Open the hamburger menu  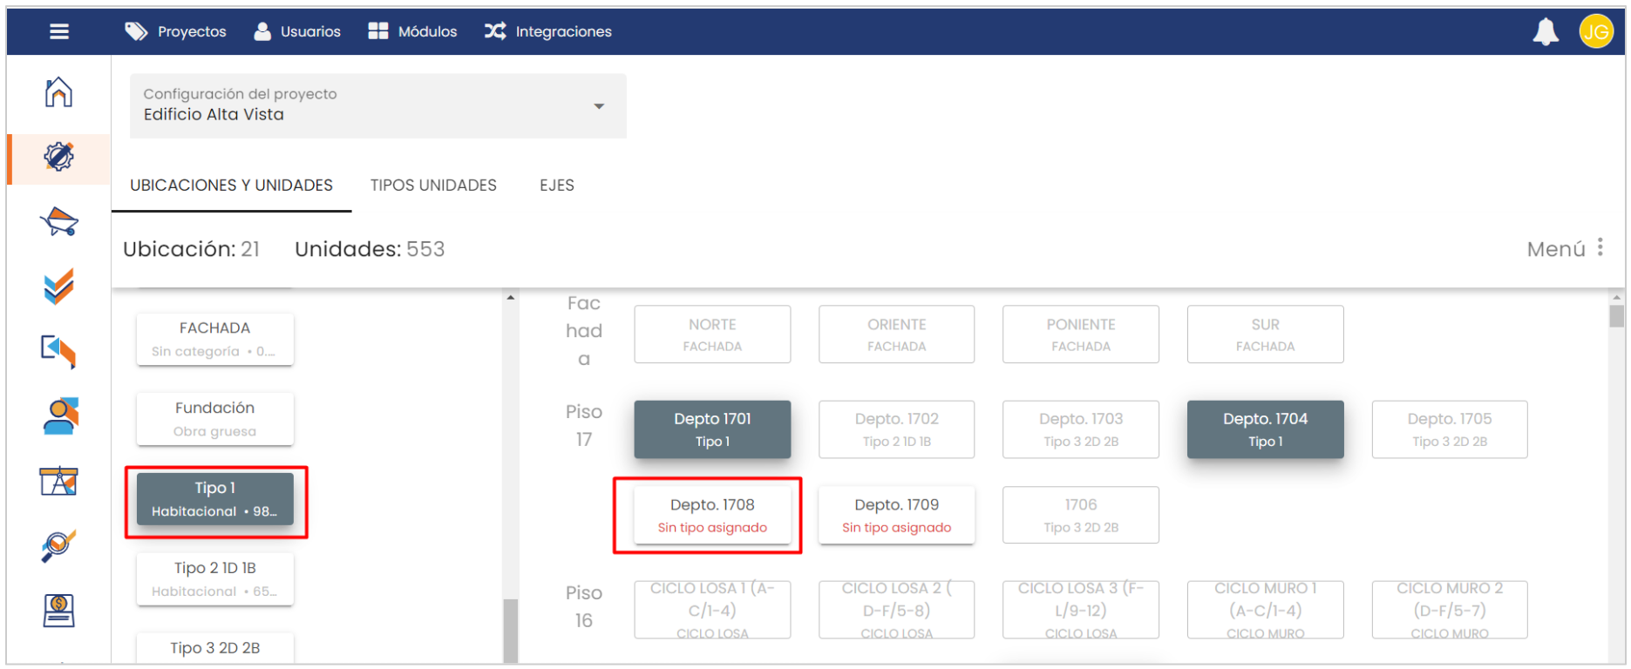coord(58,31)
